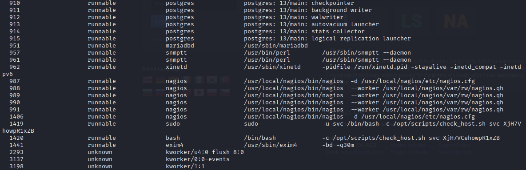Image resolution: width=526 pixels, height=170 pixels.
Task: Click the faint Login button
Action: tap(163, 21)
